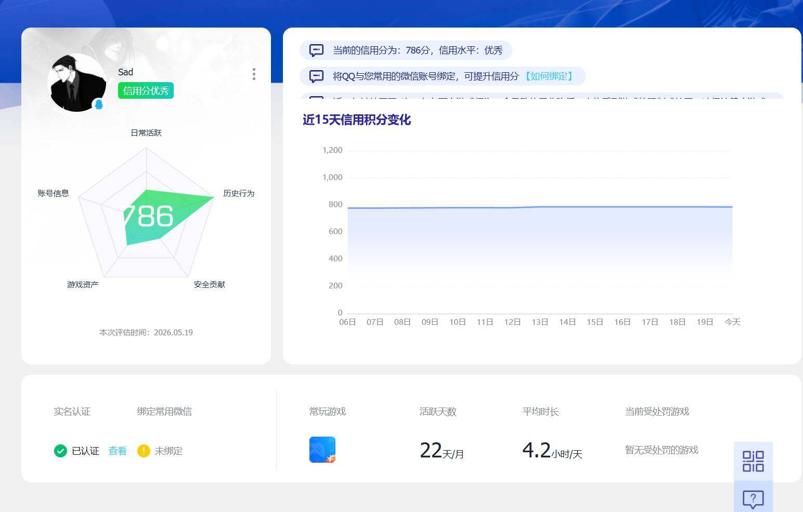Click the 1,000 value on chart axis
This screenshot has height=512, width=803.
pyautogui.click(x=332, y=177)
